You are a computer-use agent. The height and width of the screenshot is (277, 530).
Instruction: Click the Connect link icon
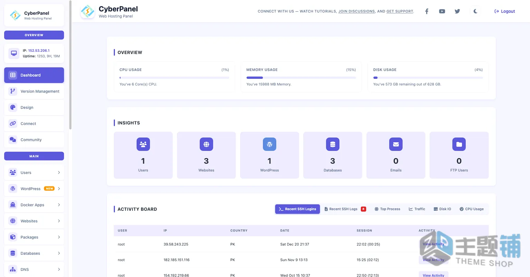(x=13, y=124)
